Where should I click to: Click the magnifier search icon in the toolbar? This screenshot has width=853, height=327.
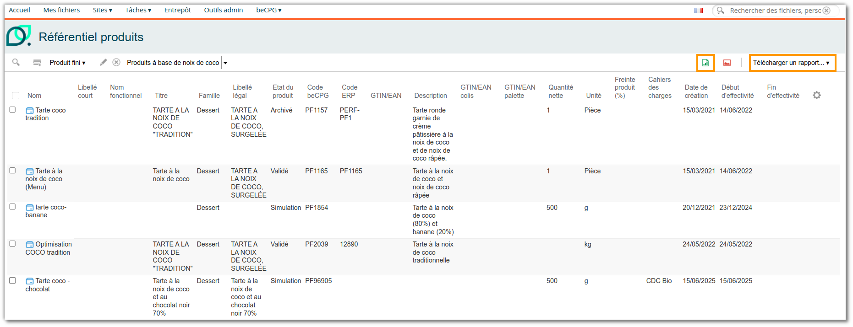coord(16,62)
